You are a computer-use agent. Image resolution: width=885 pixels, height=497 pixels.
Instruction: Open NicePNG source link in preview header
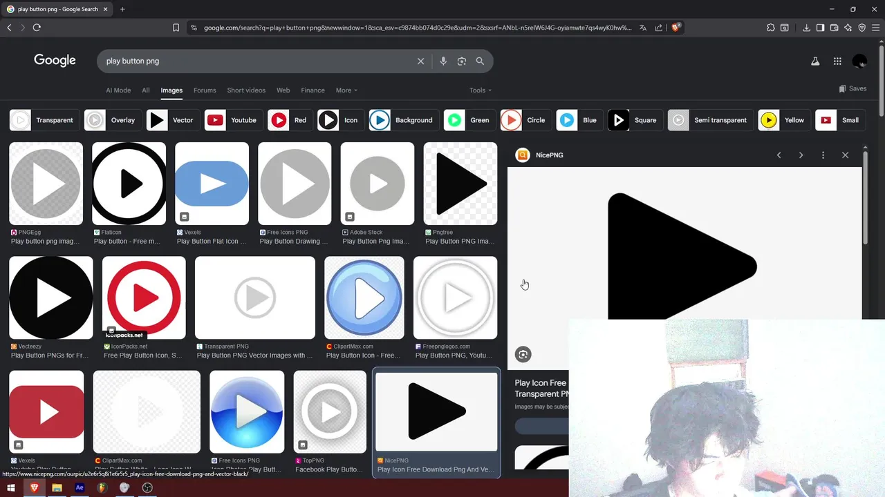click(x=540, y=155)
